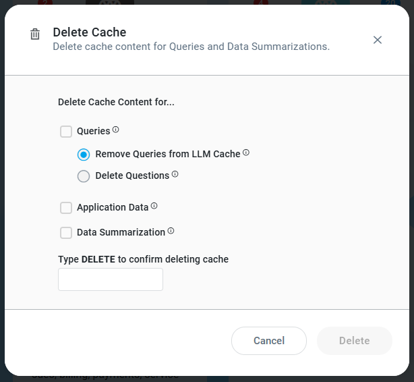Click the Delete confirmation button
This screenshot has width=414, height=382.
coord(354,341)
